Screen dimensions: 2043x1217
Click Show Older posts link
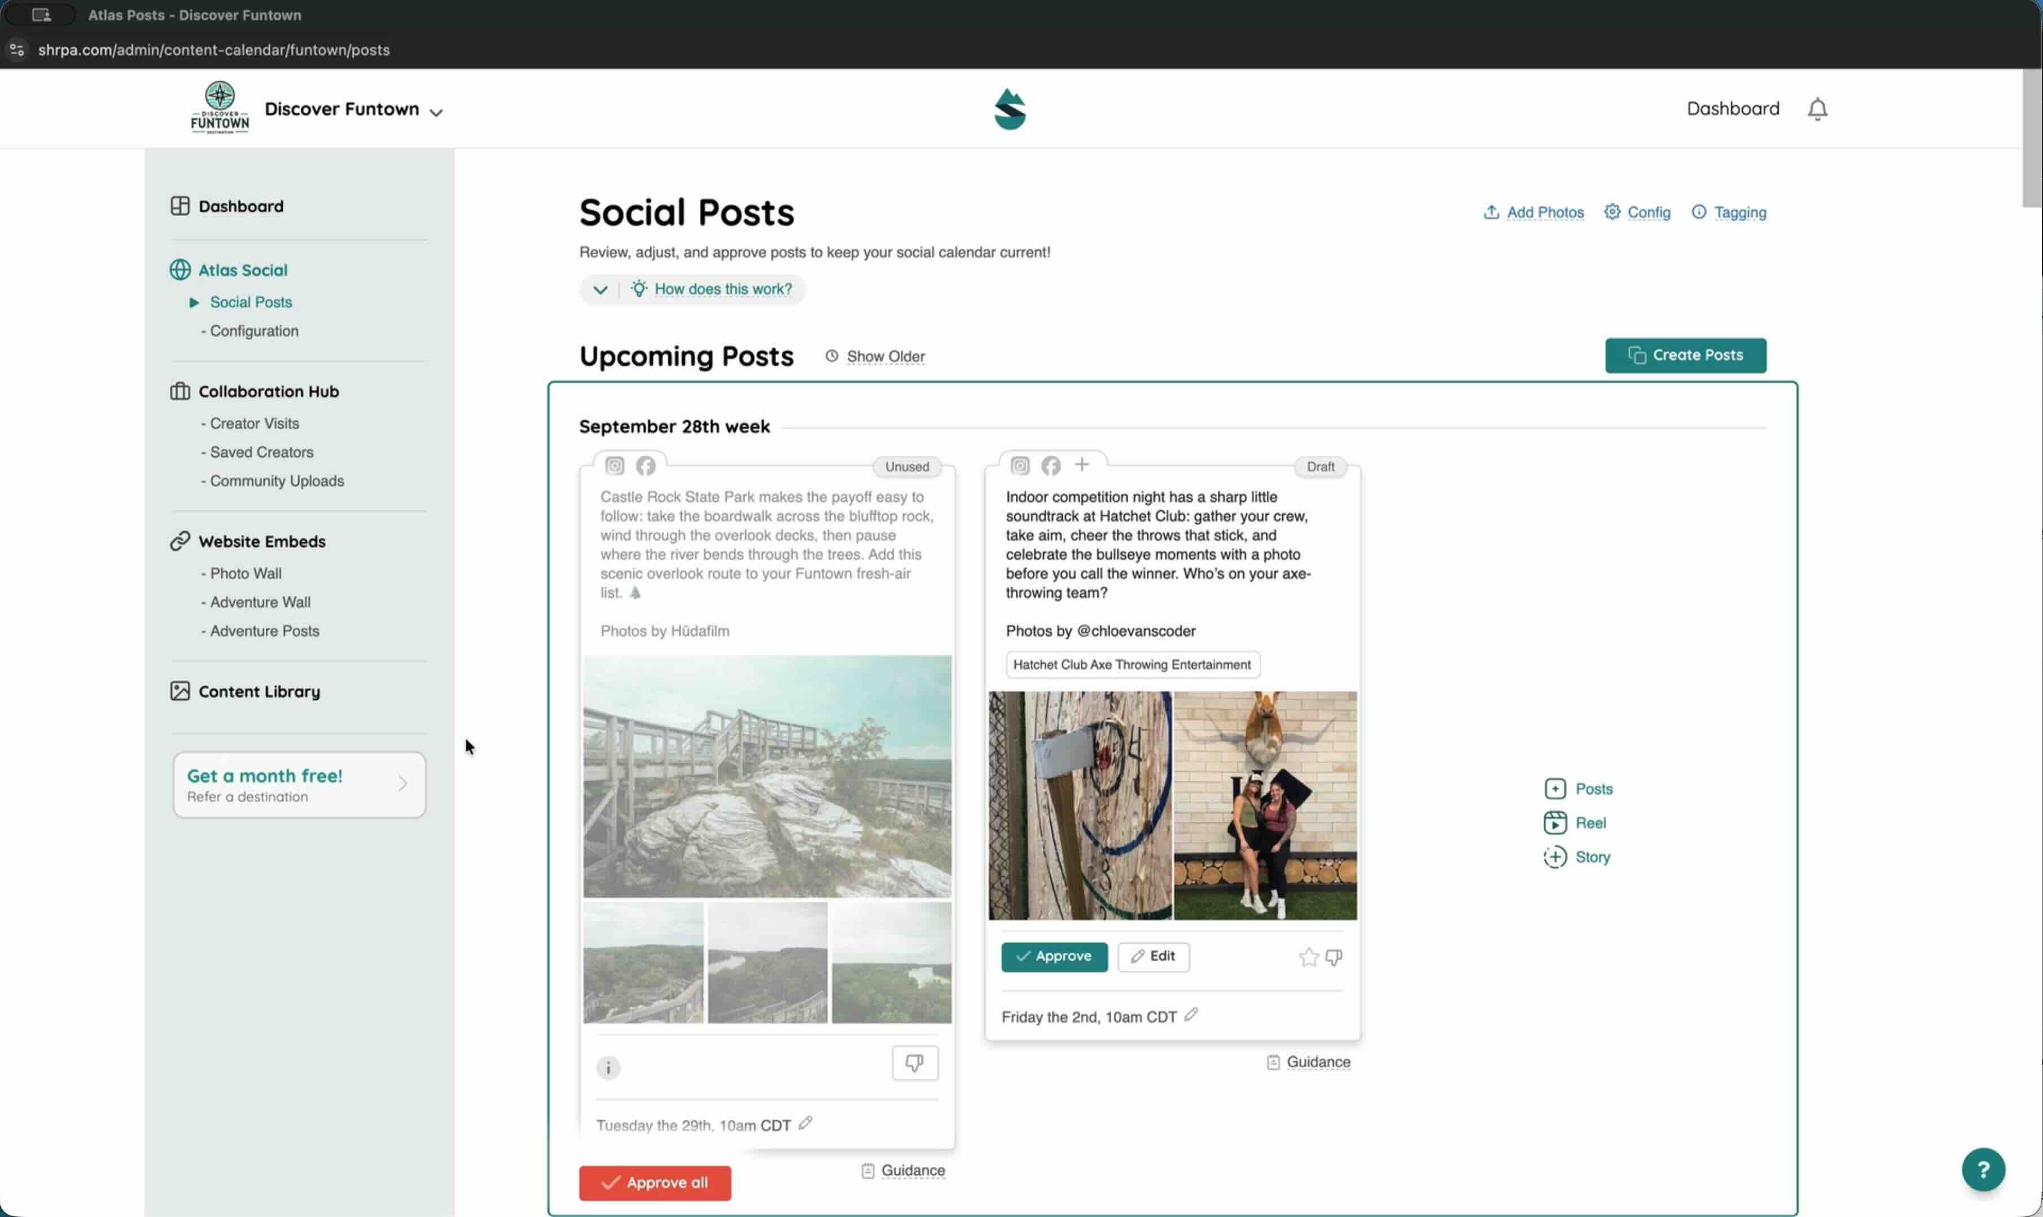(x=875, y=357)
